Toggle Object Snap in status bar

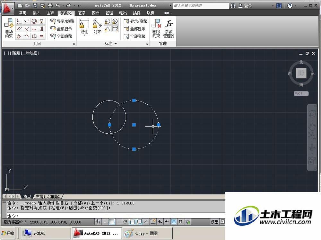pos(132,222)
